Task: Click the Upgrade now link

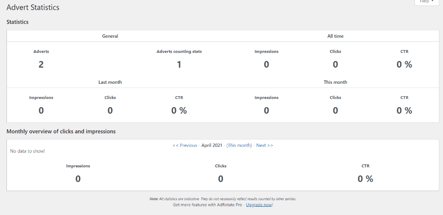Action: coord(259,204)
